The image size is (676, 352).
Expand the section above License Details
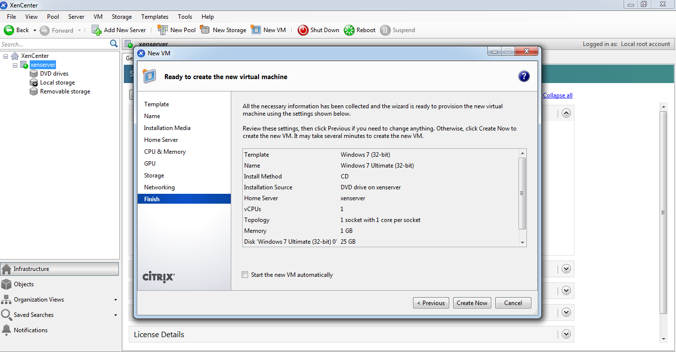(567, 312)
